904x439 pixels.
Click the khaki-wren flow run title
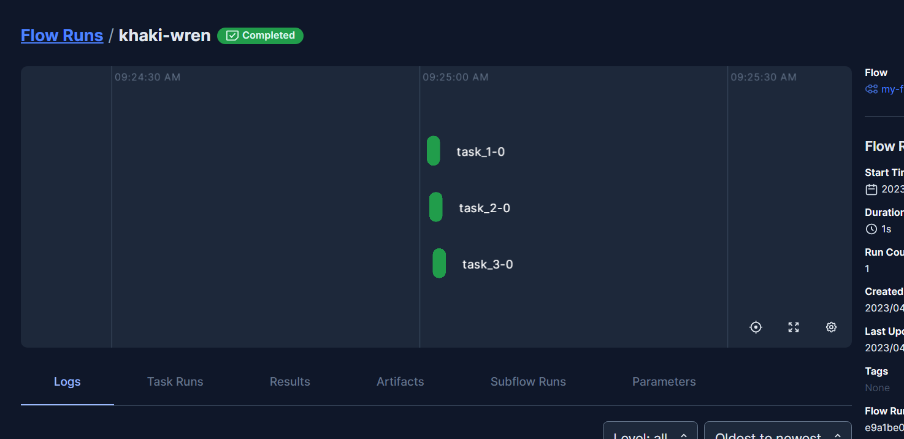[x=164, y=35]
